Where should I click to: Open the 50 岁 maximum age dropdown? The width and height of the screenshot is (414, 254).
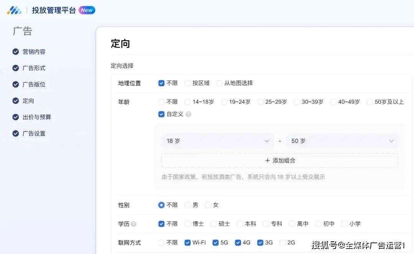click(342, 141)
